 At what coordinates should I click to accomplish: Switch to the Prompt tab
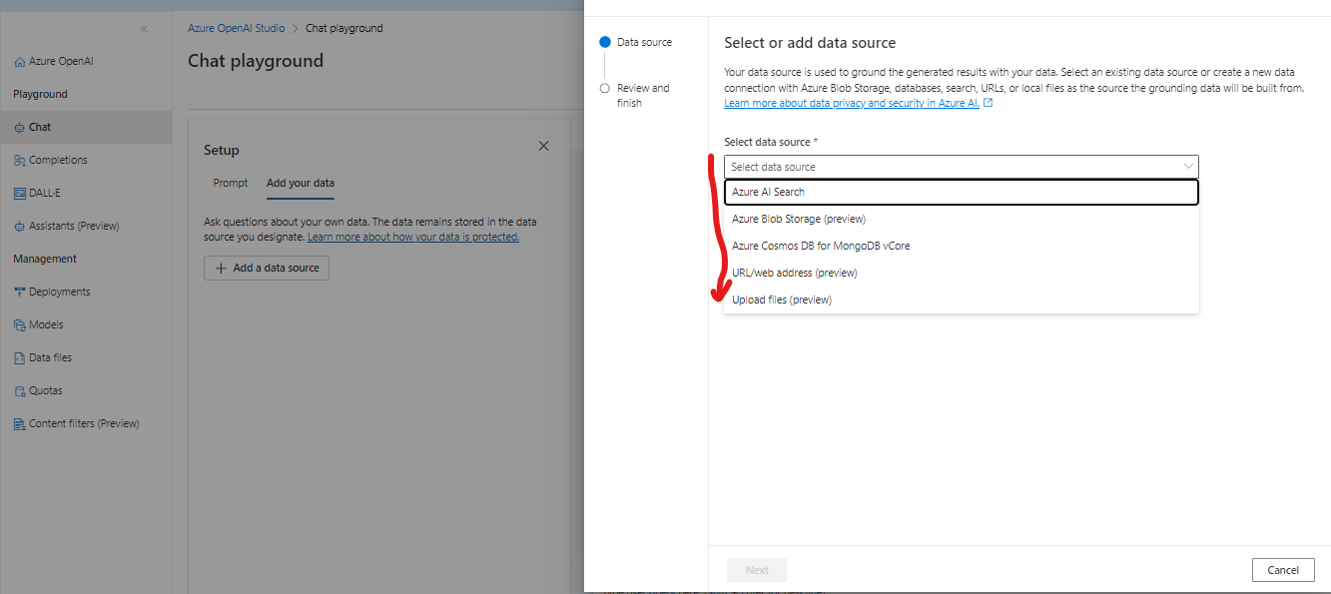(231, 184)
